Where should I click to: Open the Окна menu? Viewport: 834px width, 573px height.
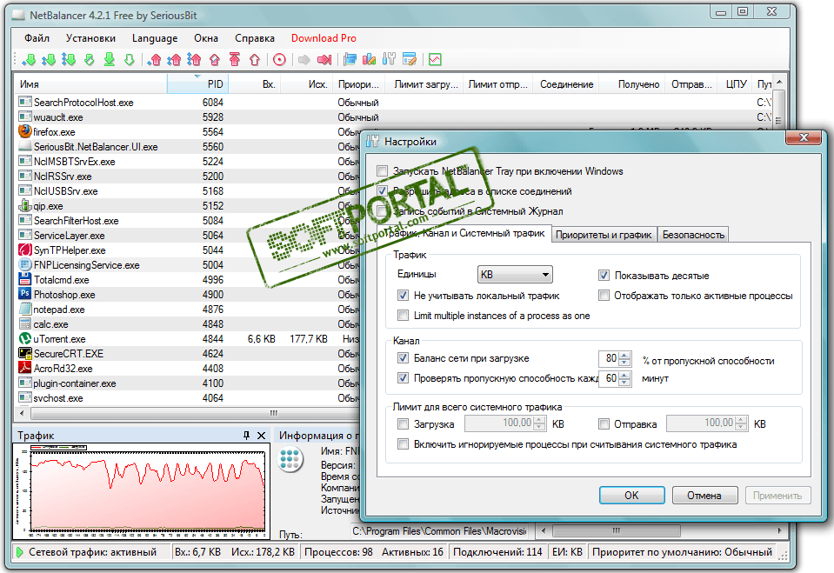click(x=206, y=38)
